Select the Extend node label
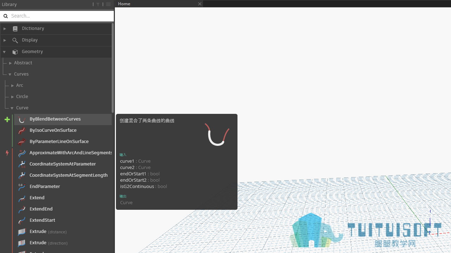This screenshot has height=253, width=451. pyautogui.click(x=37, y=198)
